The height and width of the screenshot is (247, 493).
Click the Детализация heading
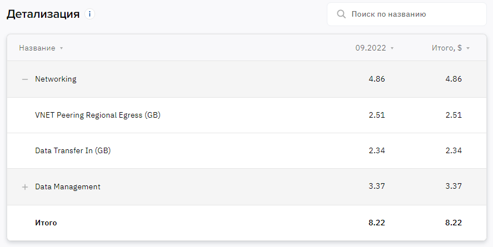[43, 14]
